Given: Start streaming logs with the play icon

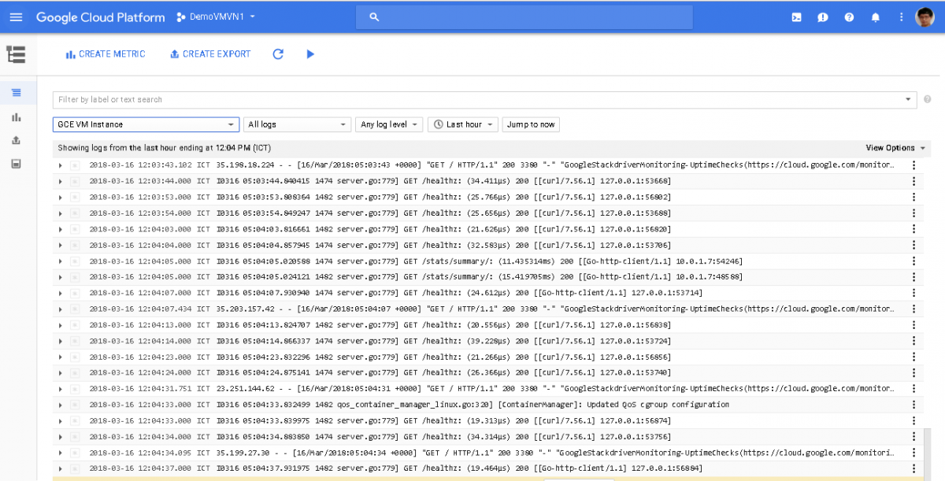Looking at the screenshot, I should [309, 54].
